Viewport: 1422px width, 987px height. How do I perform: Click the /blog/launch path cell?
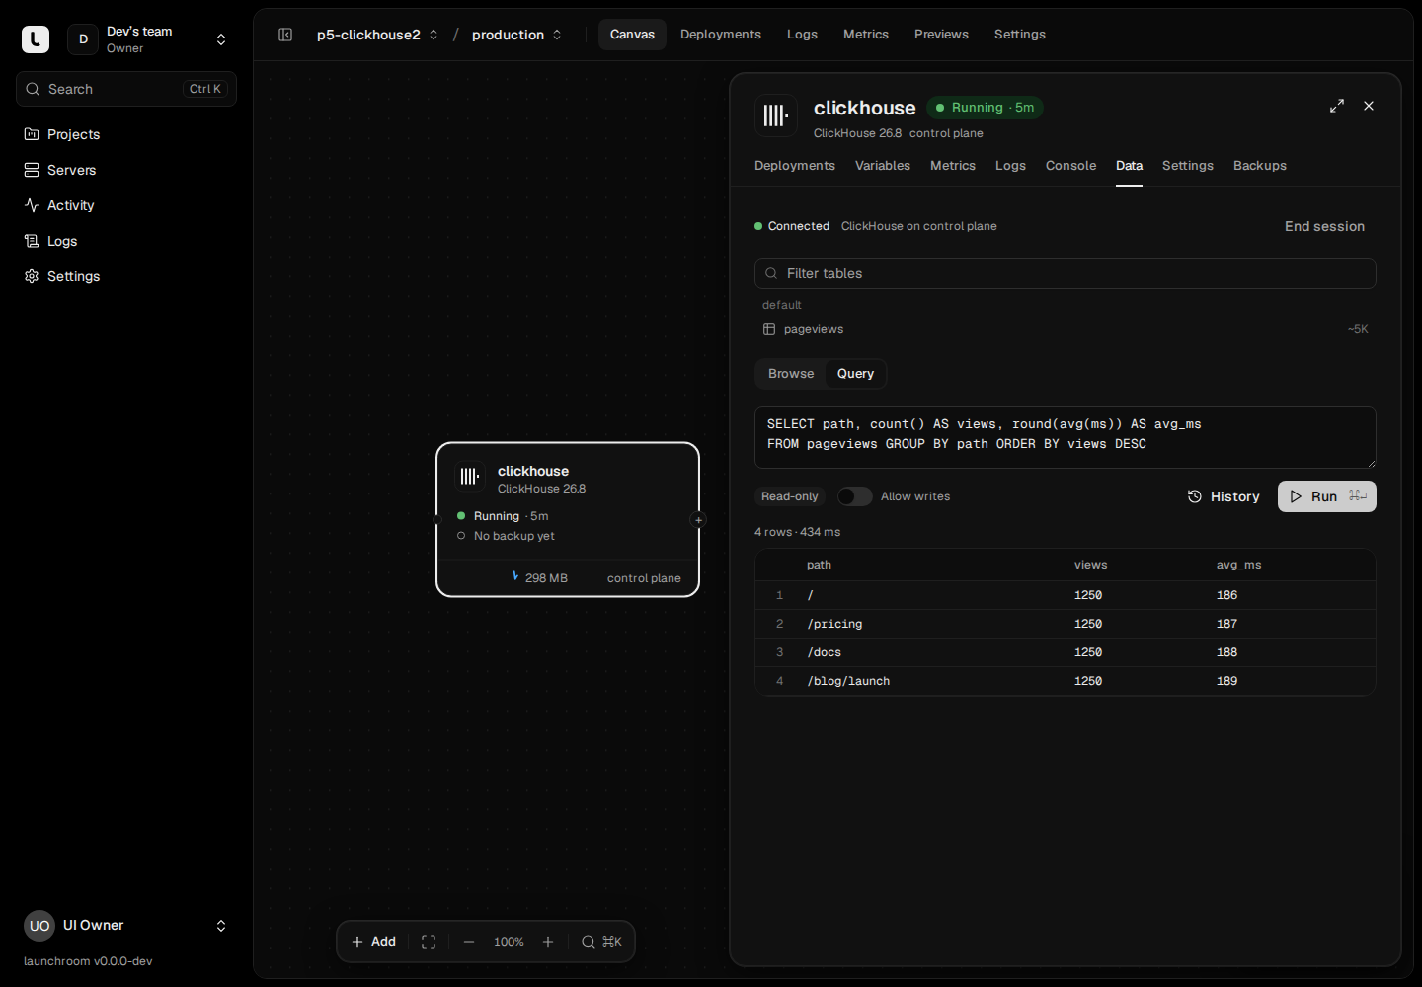click(848, 681)
